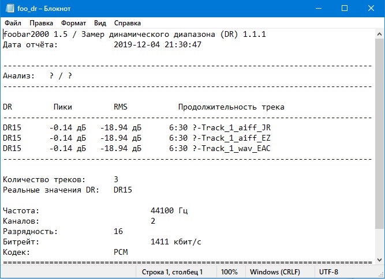Screen dimensions: 385x279
Task: Click the bitrate value '1411 кбит/с'
Action: pyautogui.click(x=176, y=242)
